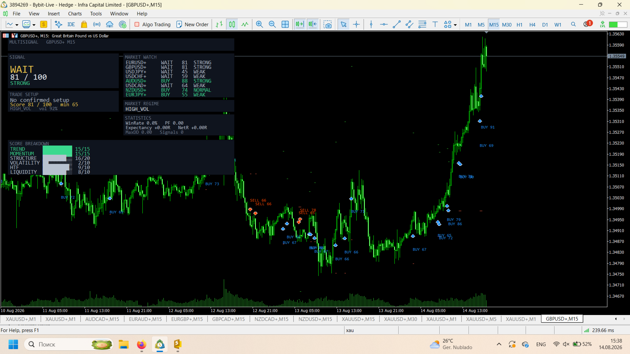Take a chart screenshot with camera icon
This screenshot has width=630, height=354.
pyautogui.click(x=327, y=24)
